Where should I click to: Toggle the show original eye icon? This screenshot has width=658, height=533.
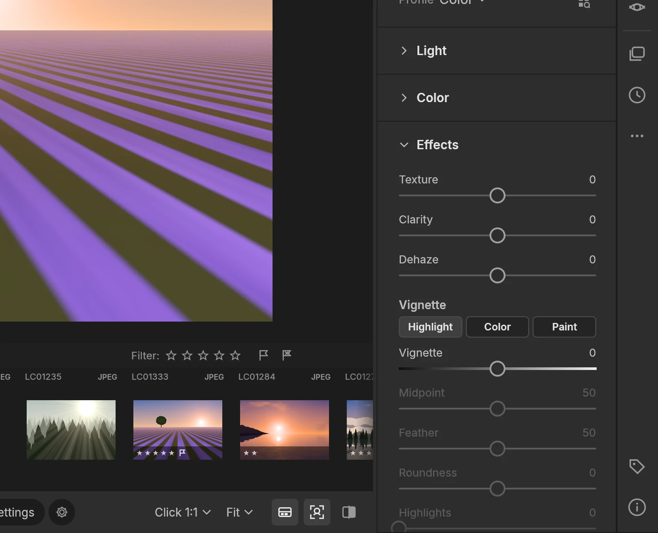point(637,7)
